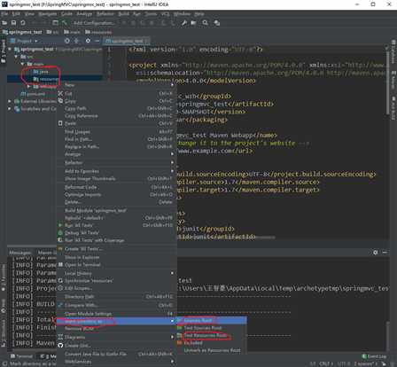Collapse the src folder tree arrow

(x=16, y=57)
